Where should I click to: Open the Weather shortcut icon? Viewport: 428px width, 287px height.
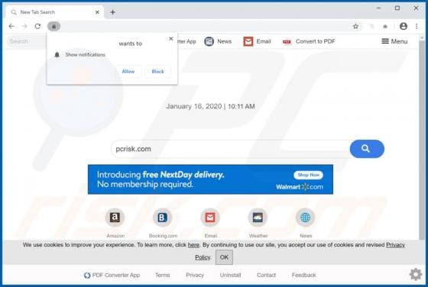coord(258,218)
